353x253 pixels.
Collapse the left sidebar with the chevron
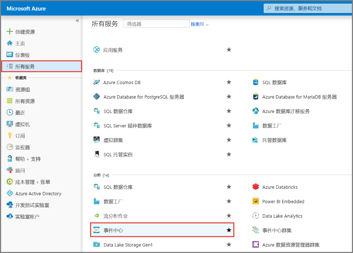point(77,21)
